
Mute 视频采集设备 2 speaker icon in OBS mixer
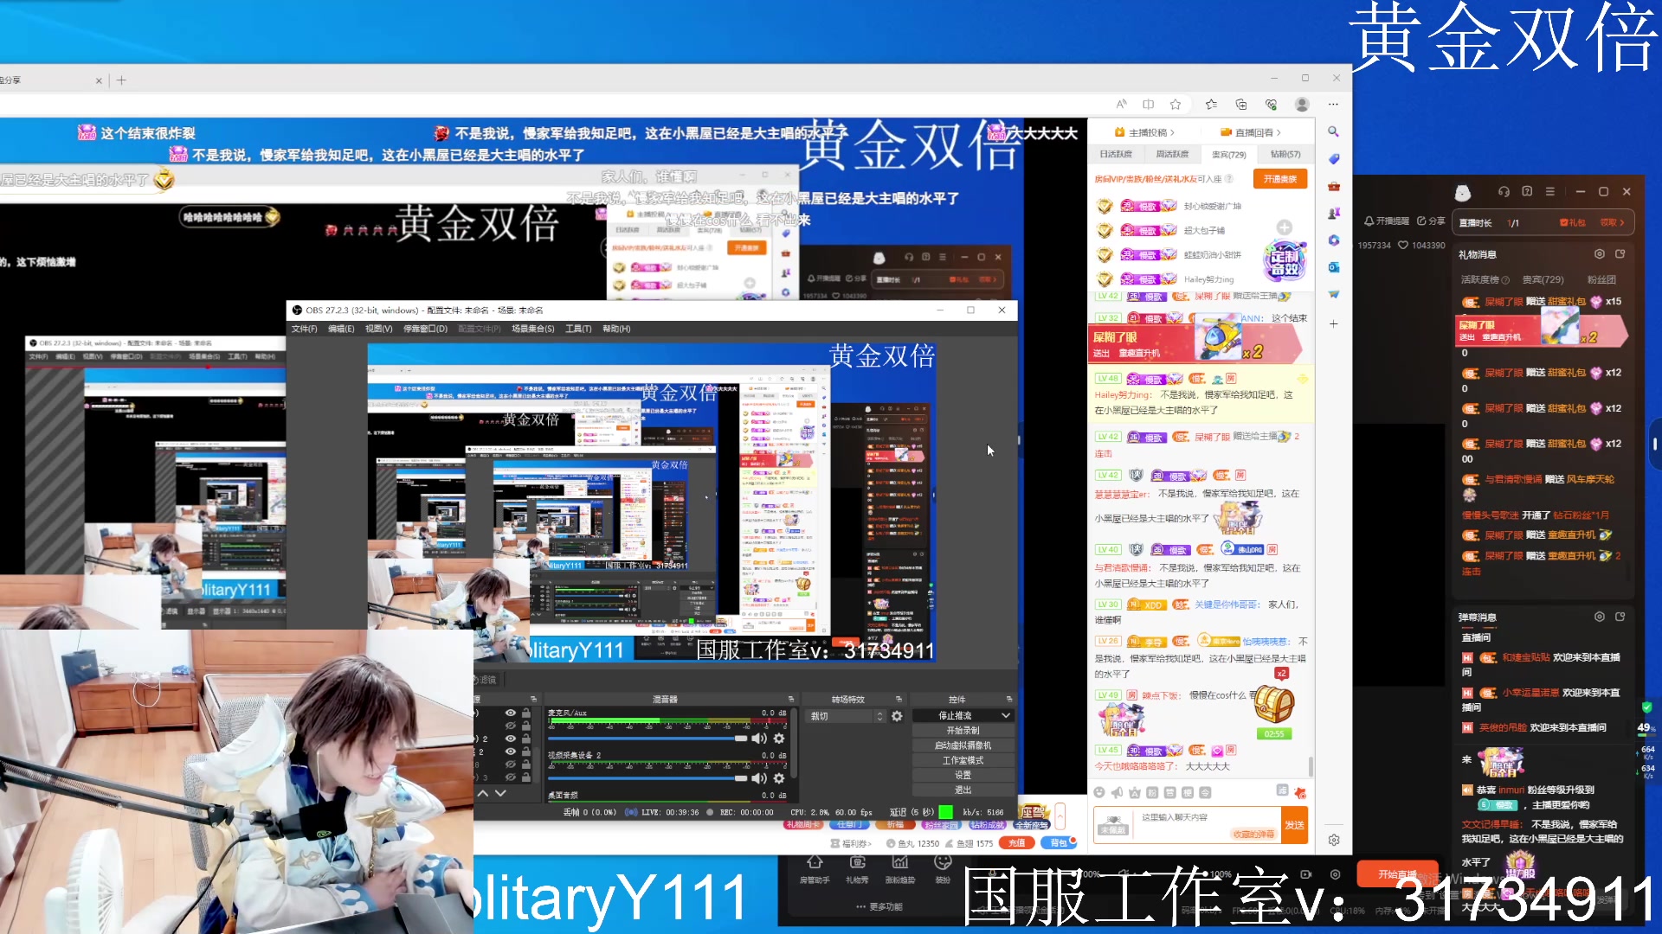click(759, 778)
